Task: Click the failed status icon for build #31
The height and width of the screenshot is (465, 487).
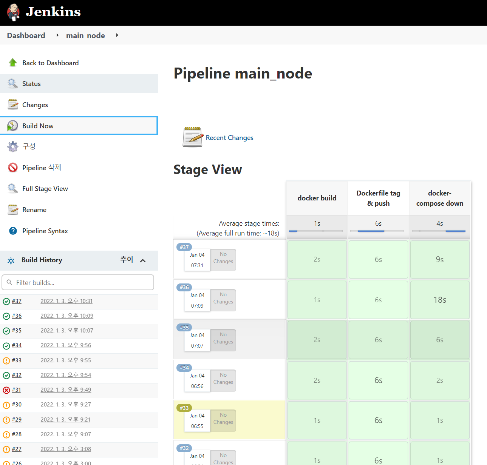Action: coord(6,390)
